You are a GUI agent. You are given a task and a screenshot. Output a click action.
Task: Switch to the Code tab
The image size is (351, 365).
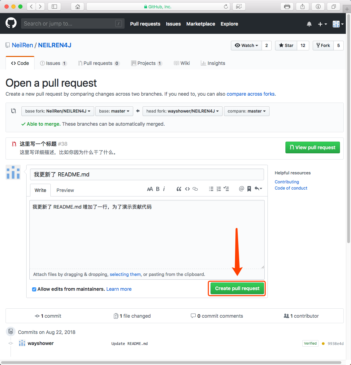coord(20,63)
